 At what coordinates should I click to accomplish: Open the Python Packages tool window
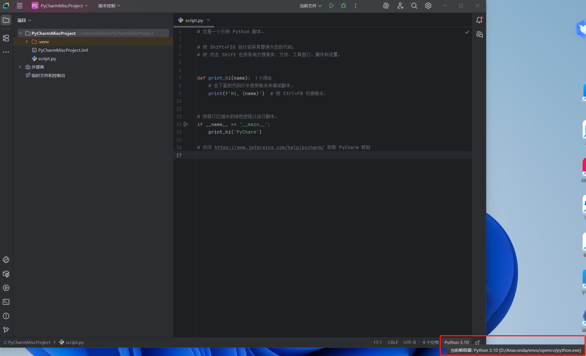pos(6,274)
